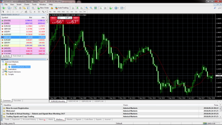Toggle chart Auto Scroll
222x125 pixels.
coord(101,8)
